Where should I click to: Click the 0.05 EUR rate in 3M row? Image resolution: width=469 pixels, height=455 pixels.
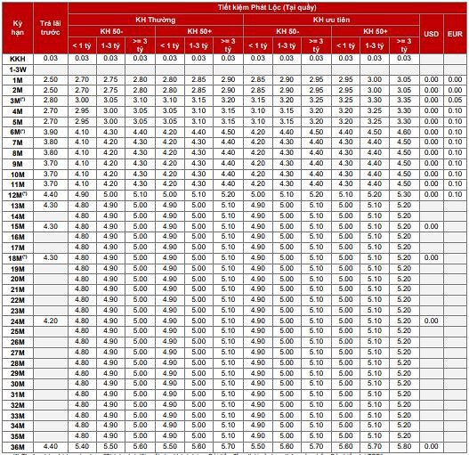(455, 101)
